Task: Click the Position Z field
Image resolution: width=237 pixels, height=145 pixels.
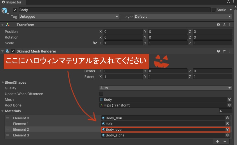Action: click(212, 31)
